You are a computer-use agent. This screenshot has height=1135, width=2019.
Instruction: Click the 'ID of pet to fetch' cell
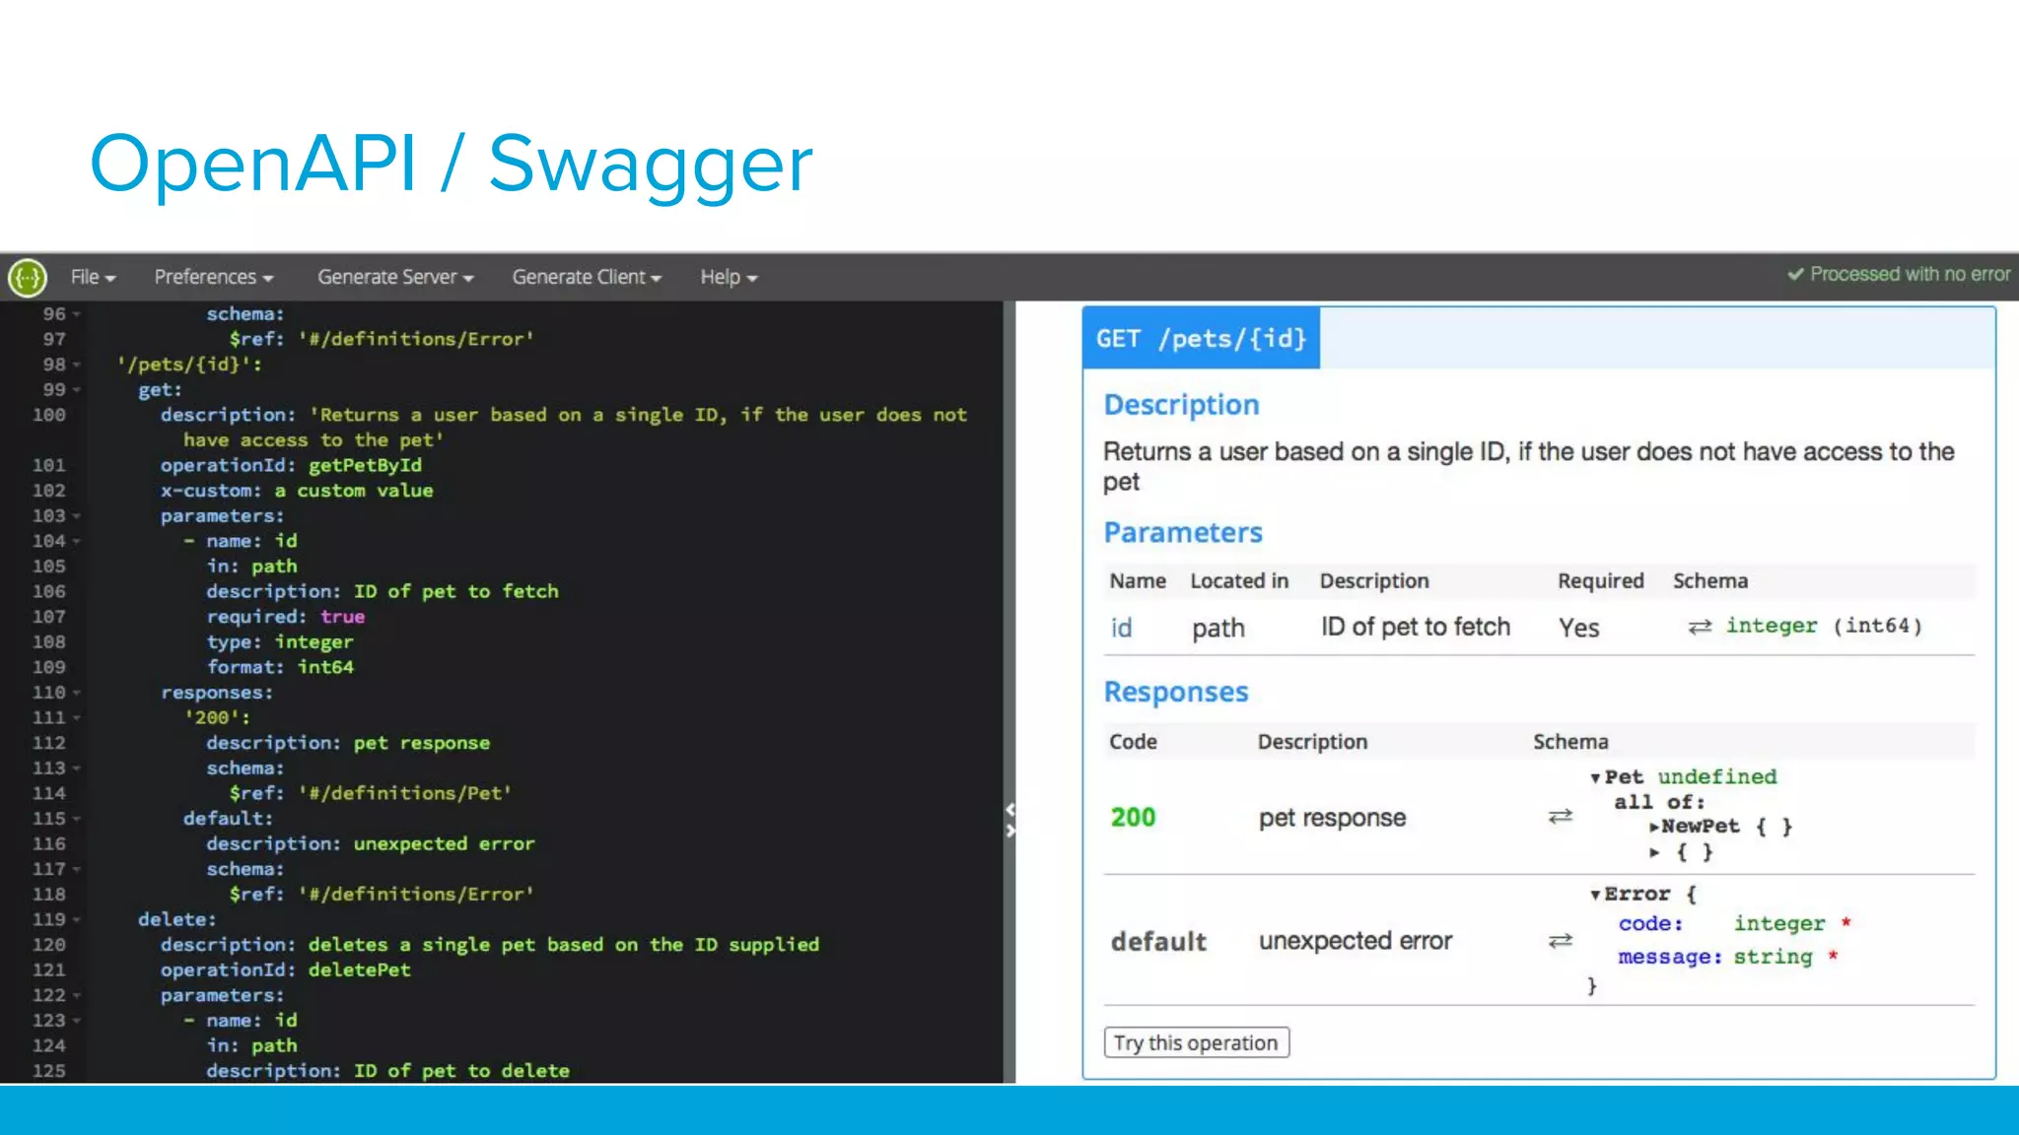point(1416,627)
